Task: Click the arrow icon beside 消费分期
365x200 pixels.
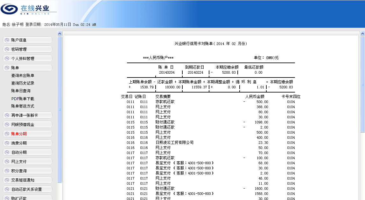Action: click(x=7, y=143)
